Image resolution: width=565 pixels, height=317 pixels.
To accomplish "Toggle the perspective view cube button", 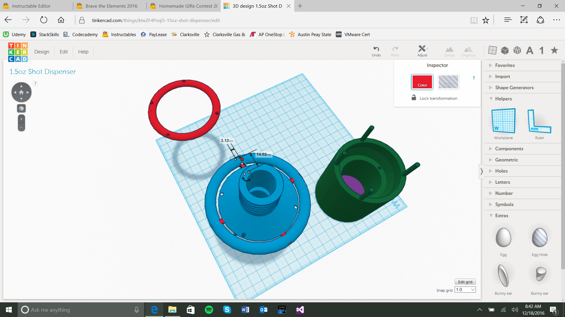I will (21, 109).
